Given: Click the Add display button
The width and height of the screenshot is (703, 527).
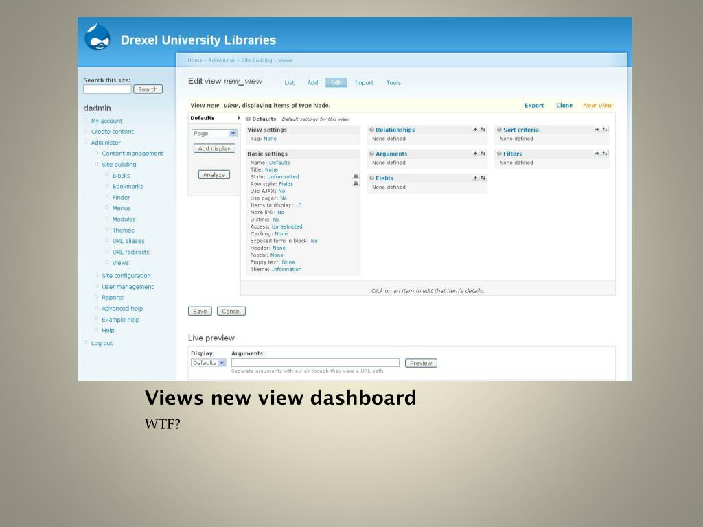Looking at the screenshot, I should (214, 148).
